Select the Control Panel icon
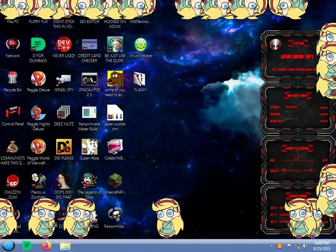 [x=13, y=112]
